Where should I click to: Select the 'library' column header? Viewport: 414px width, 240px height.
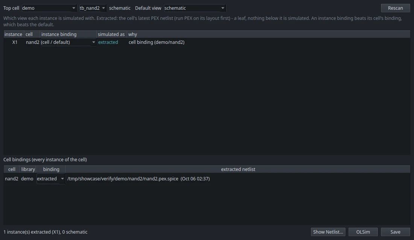[28, 169]
